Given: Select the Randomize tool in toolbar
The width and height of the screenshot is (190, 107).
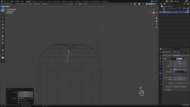Looking at the screenshot, I should pyautogui.click(x=3, y=62).
